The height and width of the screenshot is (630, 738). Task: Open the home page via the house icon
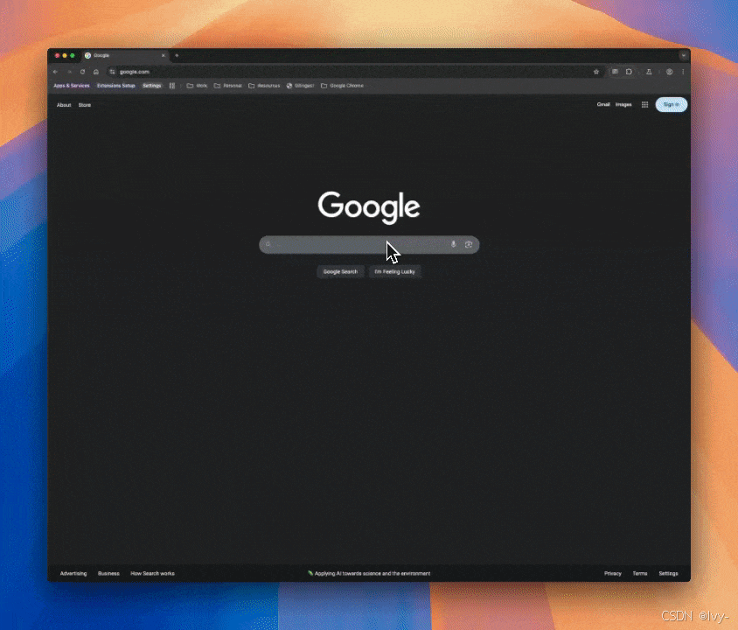(x=96, y=72)
